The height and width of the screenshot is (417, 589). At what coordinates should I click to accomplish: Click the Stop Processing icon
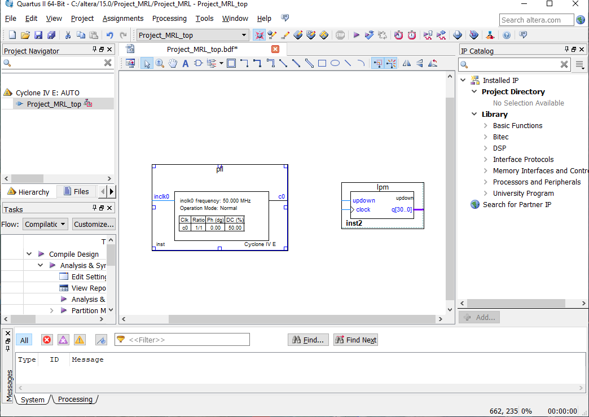[340, 35]
